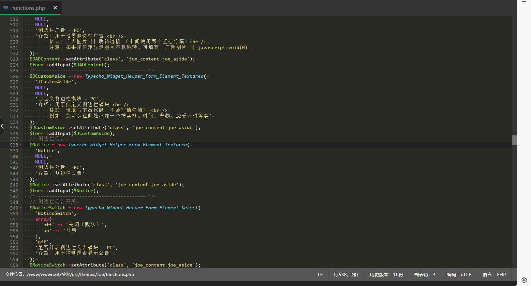Change tab size via 制表符: 4
This screenshot has height=286, width=531.
click(x=425, y=275)
